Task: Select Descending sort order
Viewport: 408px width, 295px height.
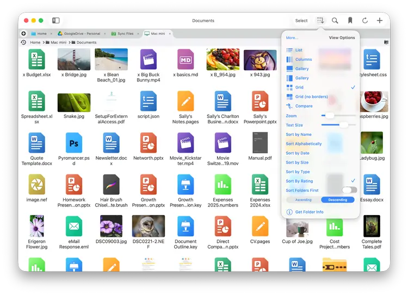Action: 337,200
